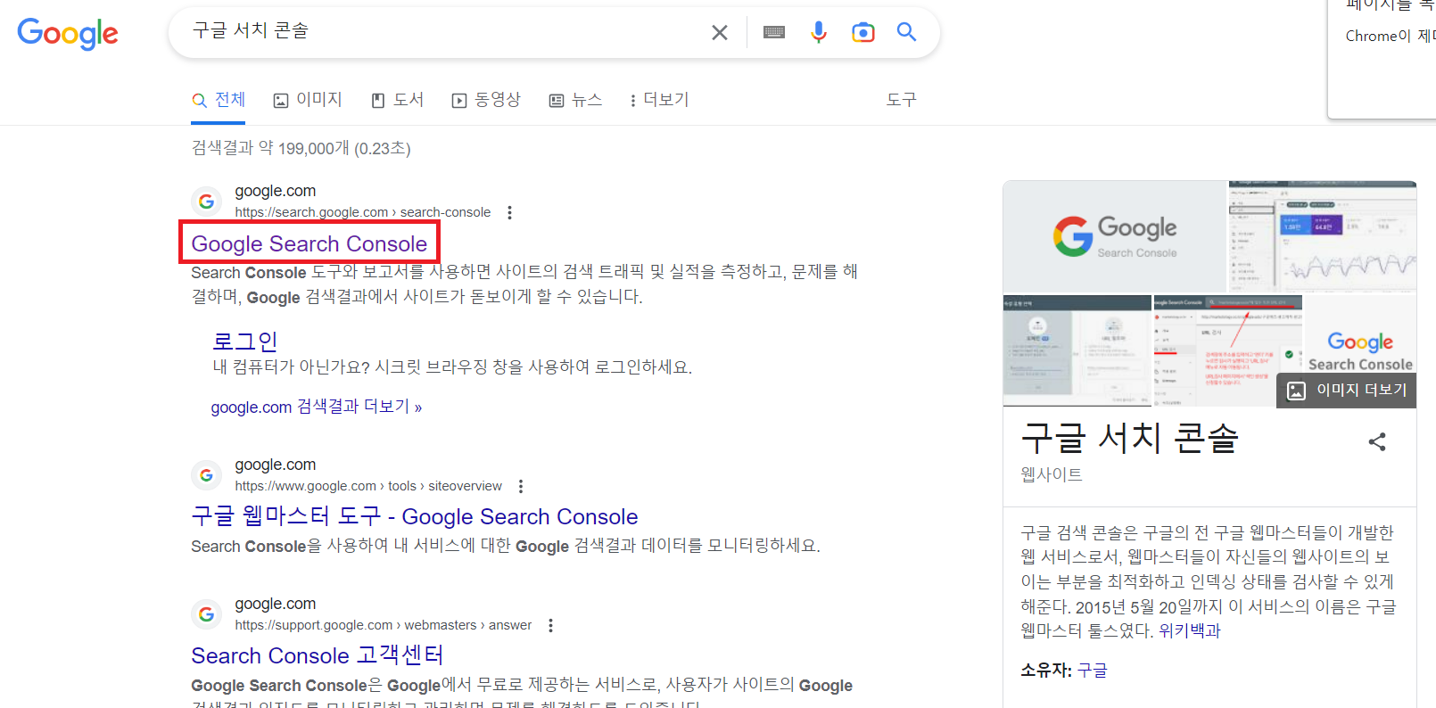Submit search with the magnifying glass icon
This screenshot has width=1436, height=708.
click(907, 32)
